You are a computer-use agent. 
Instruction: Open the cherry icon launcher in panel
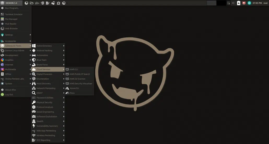(x=53, y=3)
